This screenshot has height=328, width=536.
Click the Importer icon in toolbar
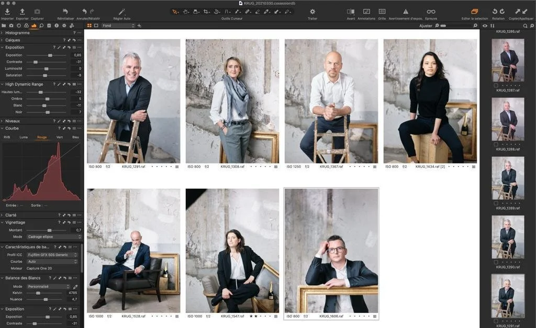(7, 11)
